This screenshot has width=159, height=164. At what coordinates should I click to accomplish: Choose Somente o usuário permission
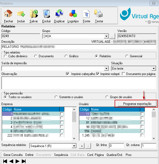pos(56,97)
